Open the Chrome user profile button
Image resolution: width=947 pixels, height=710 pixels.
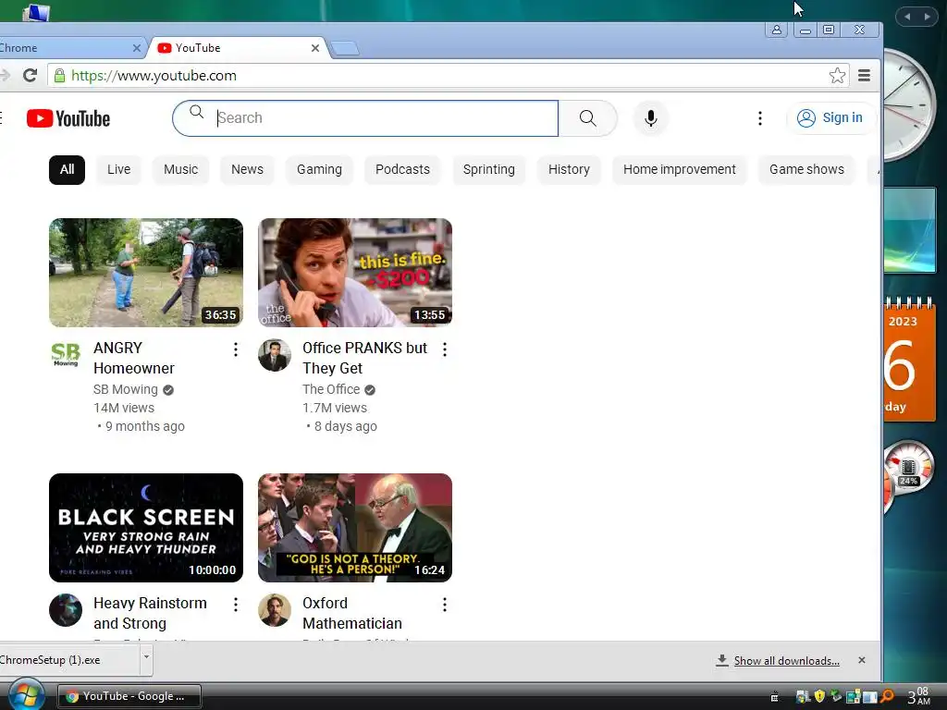pyautogui.click(x=777, y=30)
